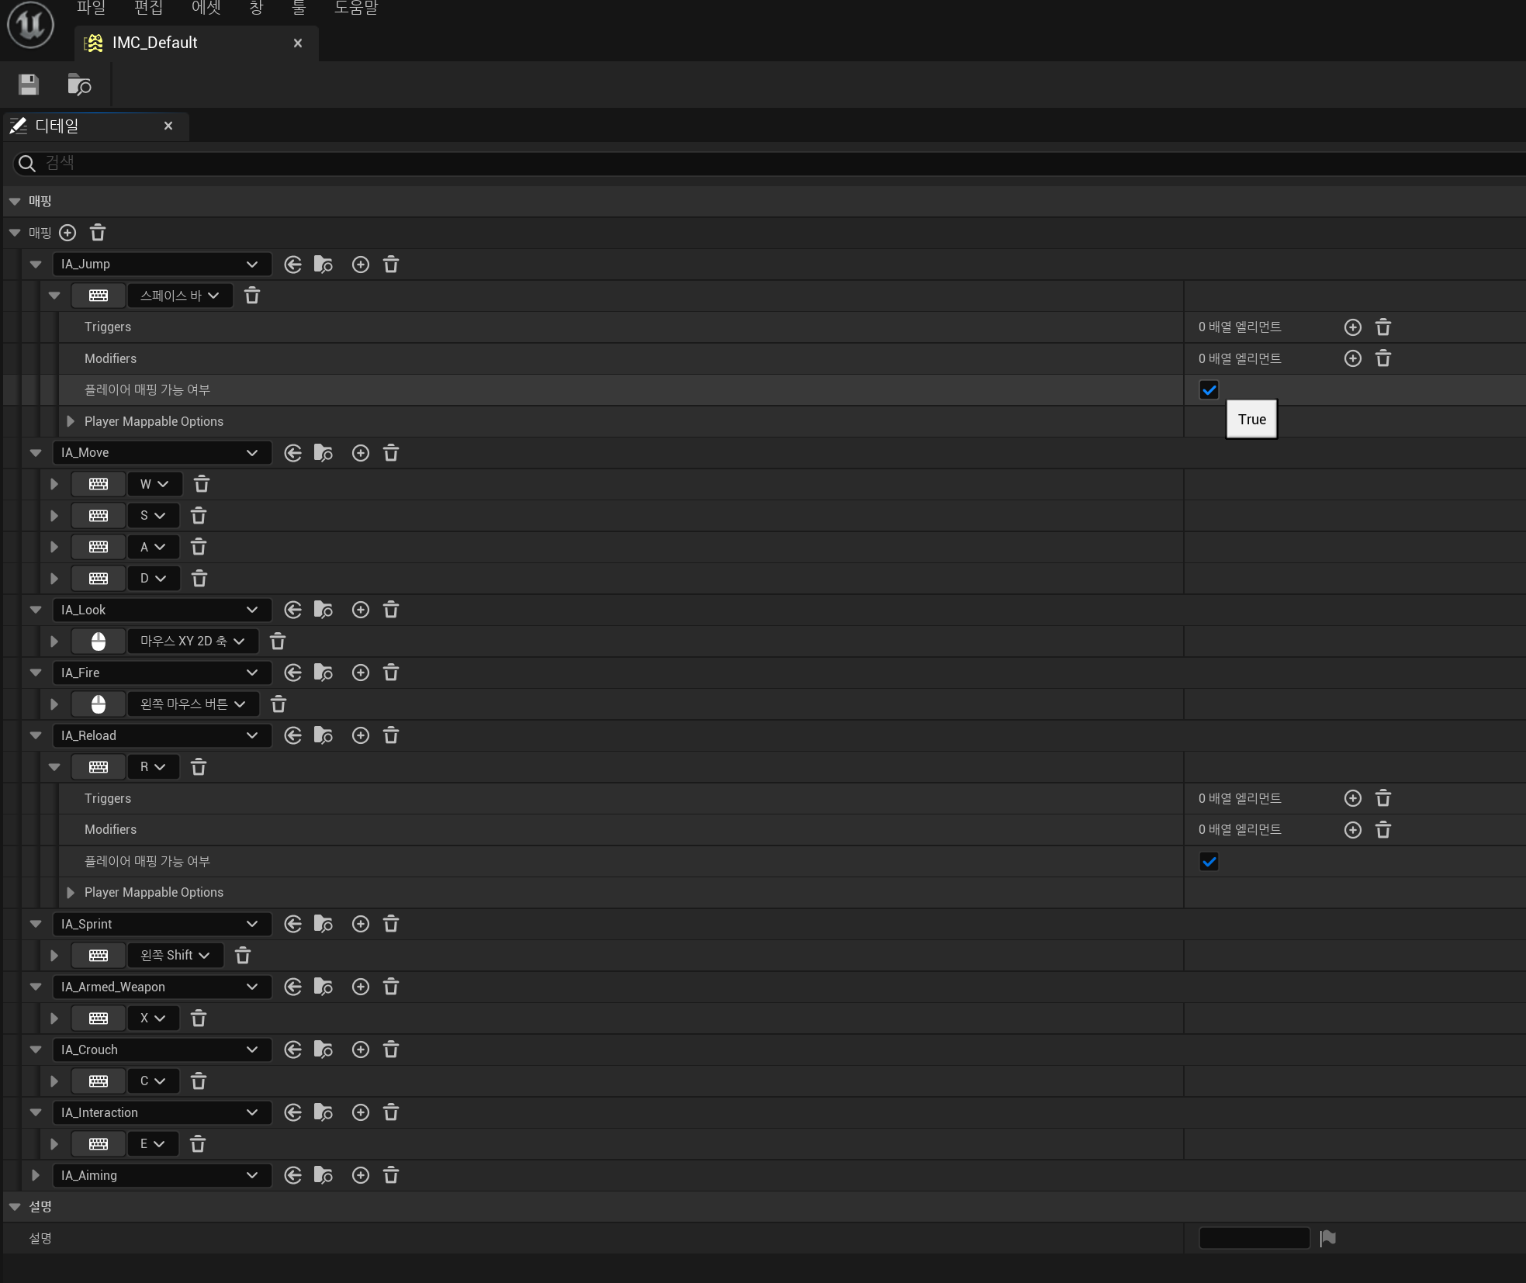The height and width of the screenshot is (1283, 1526).
Task: Click the Save asset toolbar icon
Action: click(x=29, y=85)
